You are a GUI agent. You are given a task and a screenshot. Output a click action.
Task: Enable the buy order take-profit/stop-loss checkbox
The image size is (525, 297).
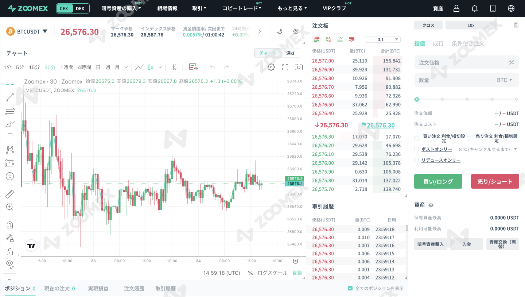click(416, 138)
